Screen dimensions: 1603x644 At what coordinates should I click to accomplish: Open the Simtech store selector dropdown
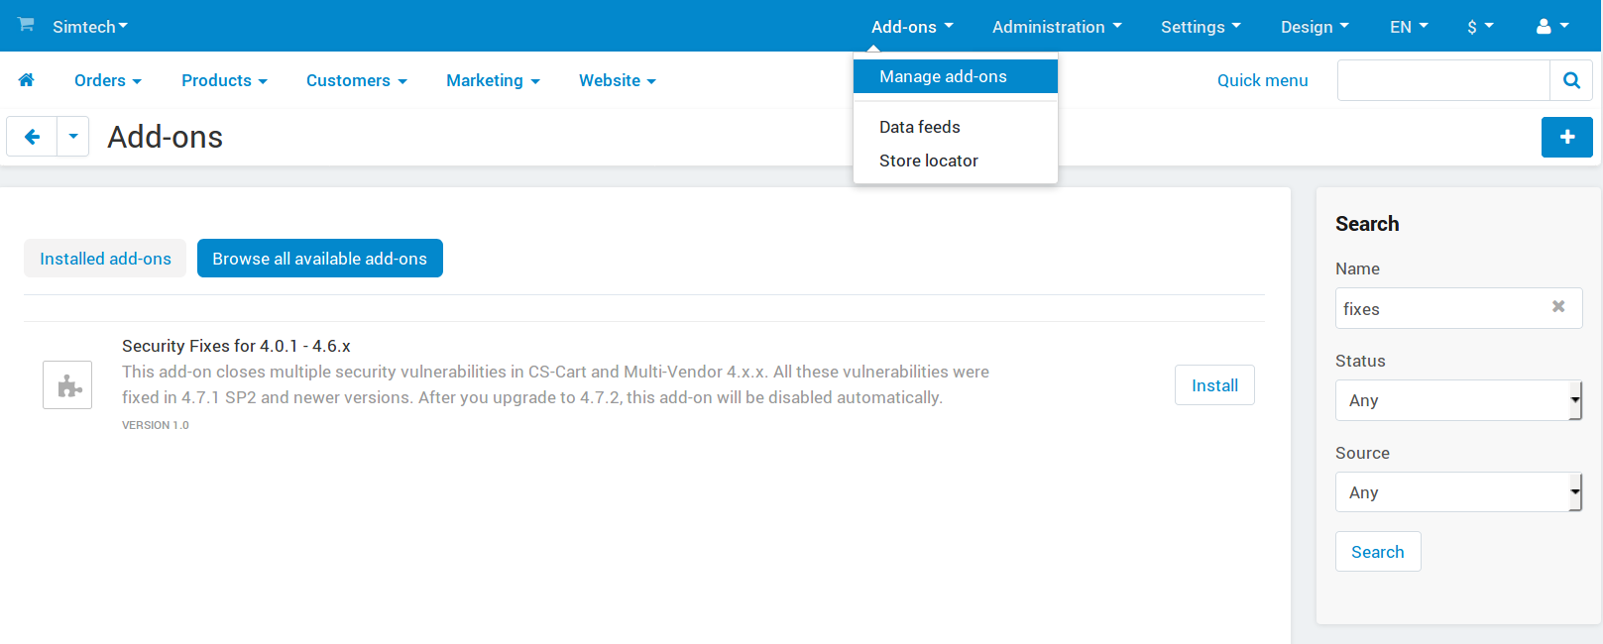point(90,27)
